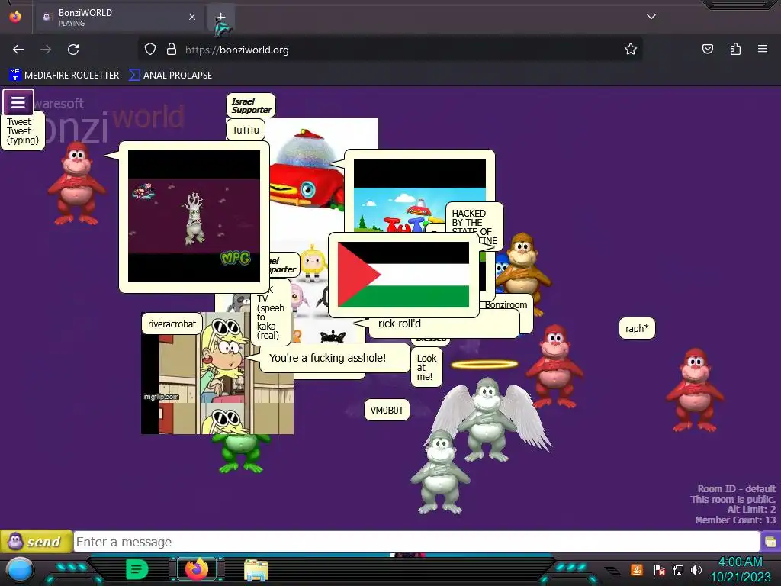781x586 pixels.
Task: Switch to the BonziWORLD tab
Action: point(119,17)
